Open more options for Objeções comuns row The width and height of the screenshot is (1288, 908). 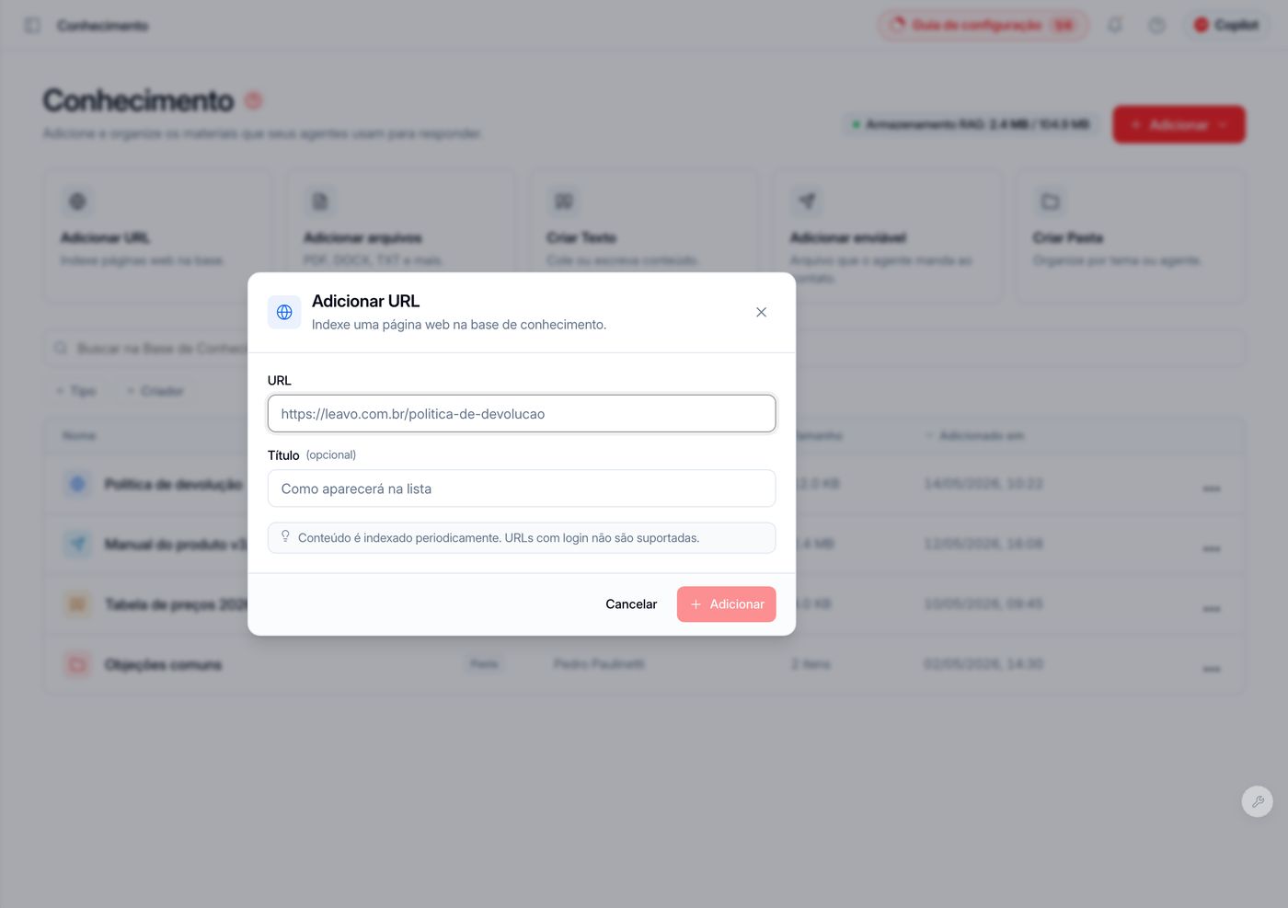tap(1212, 669)
